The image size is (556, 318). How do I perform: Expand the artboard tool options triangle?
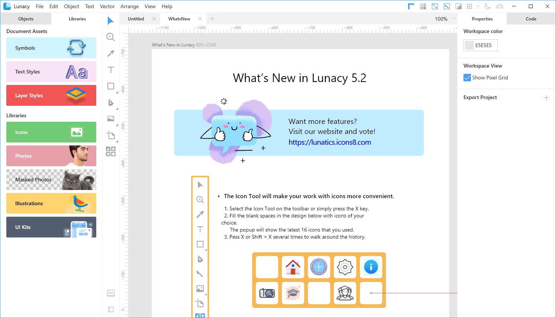click(117, 141)
